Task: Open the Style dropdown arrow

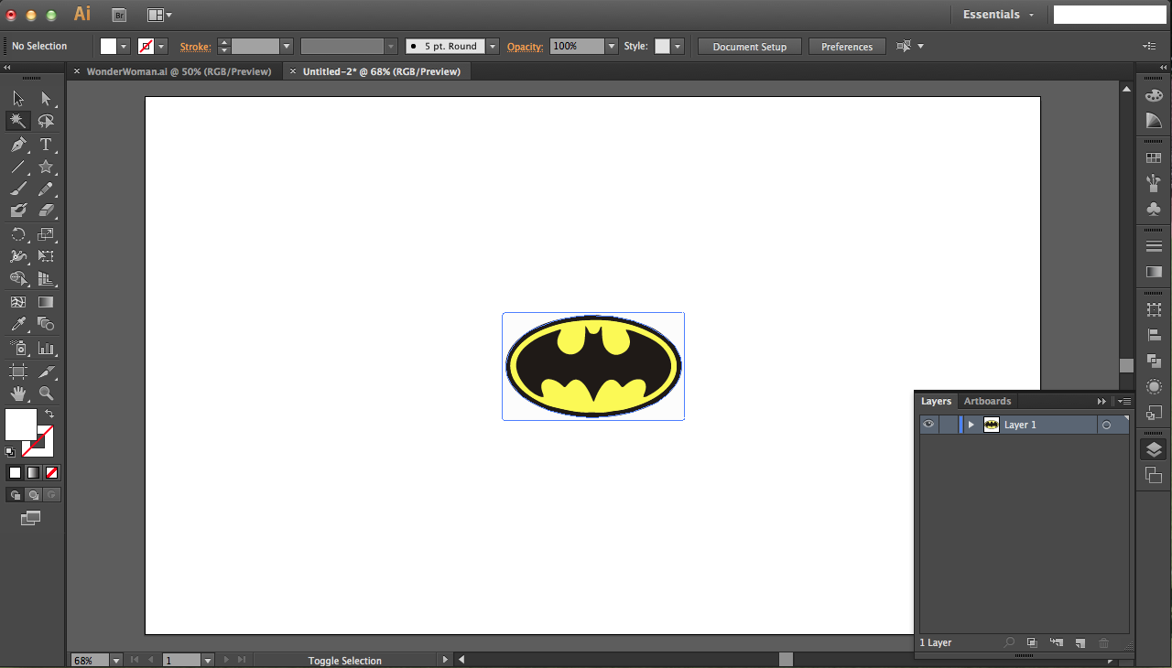Action: pos(678,46)
